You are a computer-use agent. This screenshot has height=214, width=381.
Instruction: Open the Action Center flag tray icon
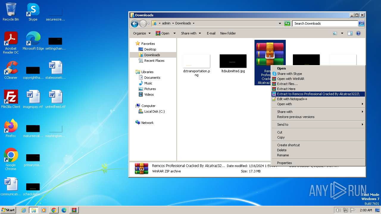pos(353,210)
